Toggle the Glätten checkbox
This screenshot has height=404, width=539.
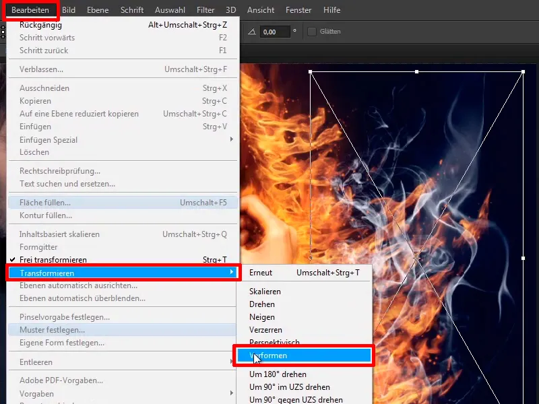tap(312, 32)
